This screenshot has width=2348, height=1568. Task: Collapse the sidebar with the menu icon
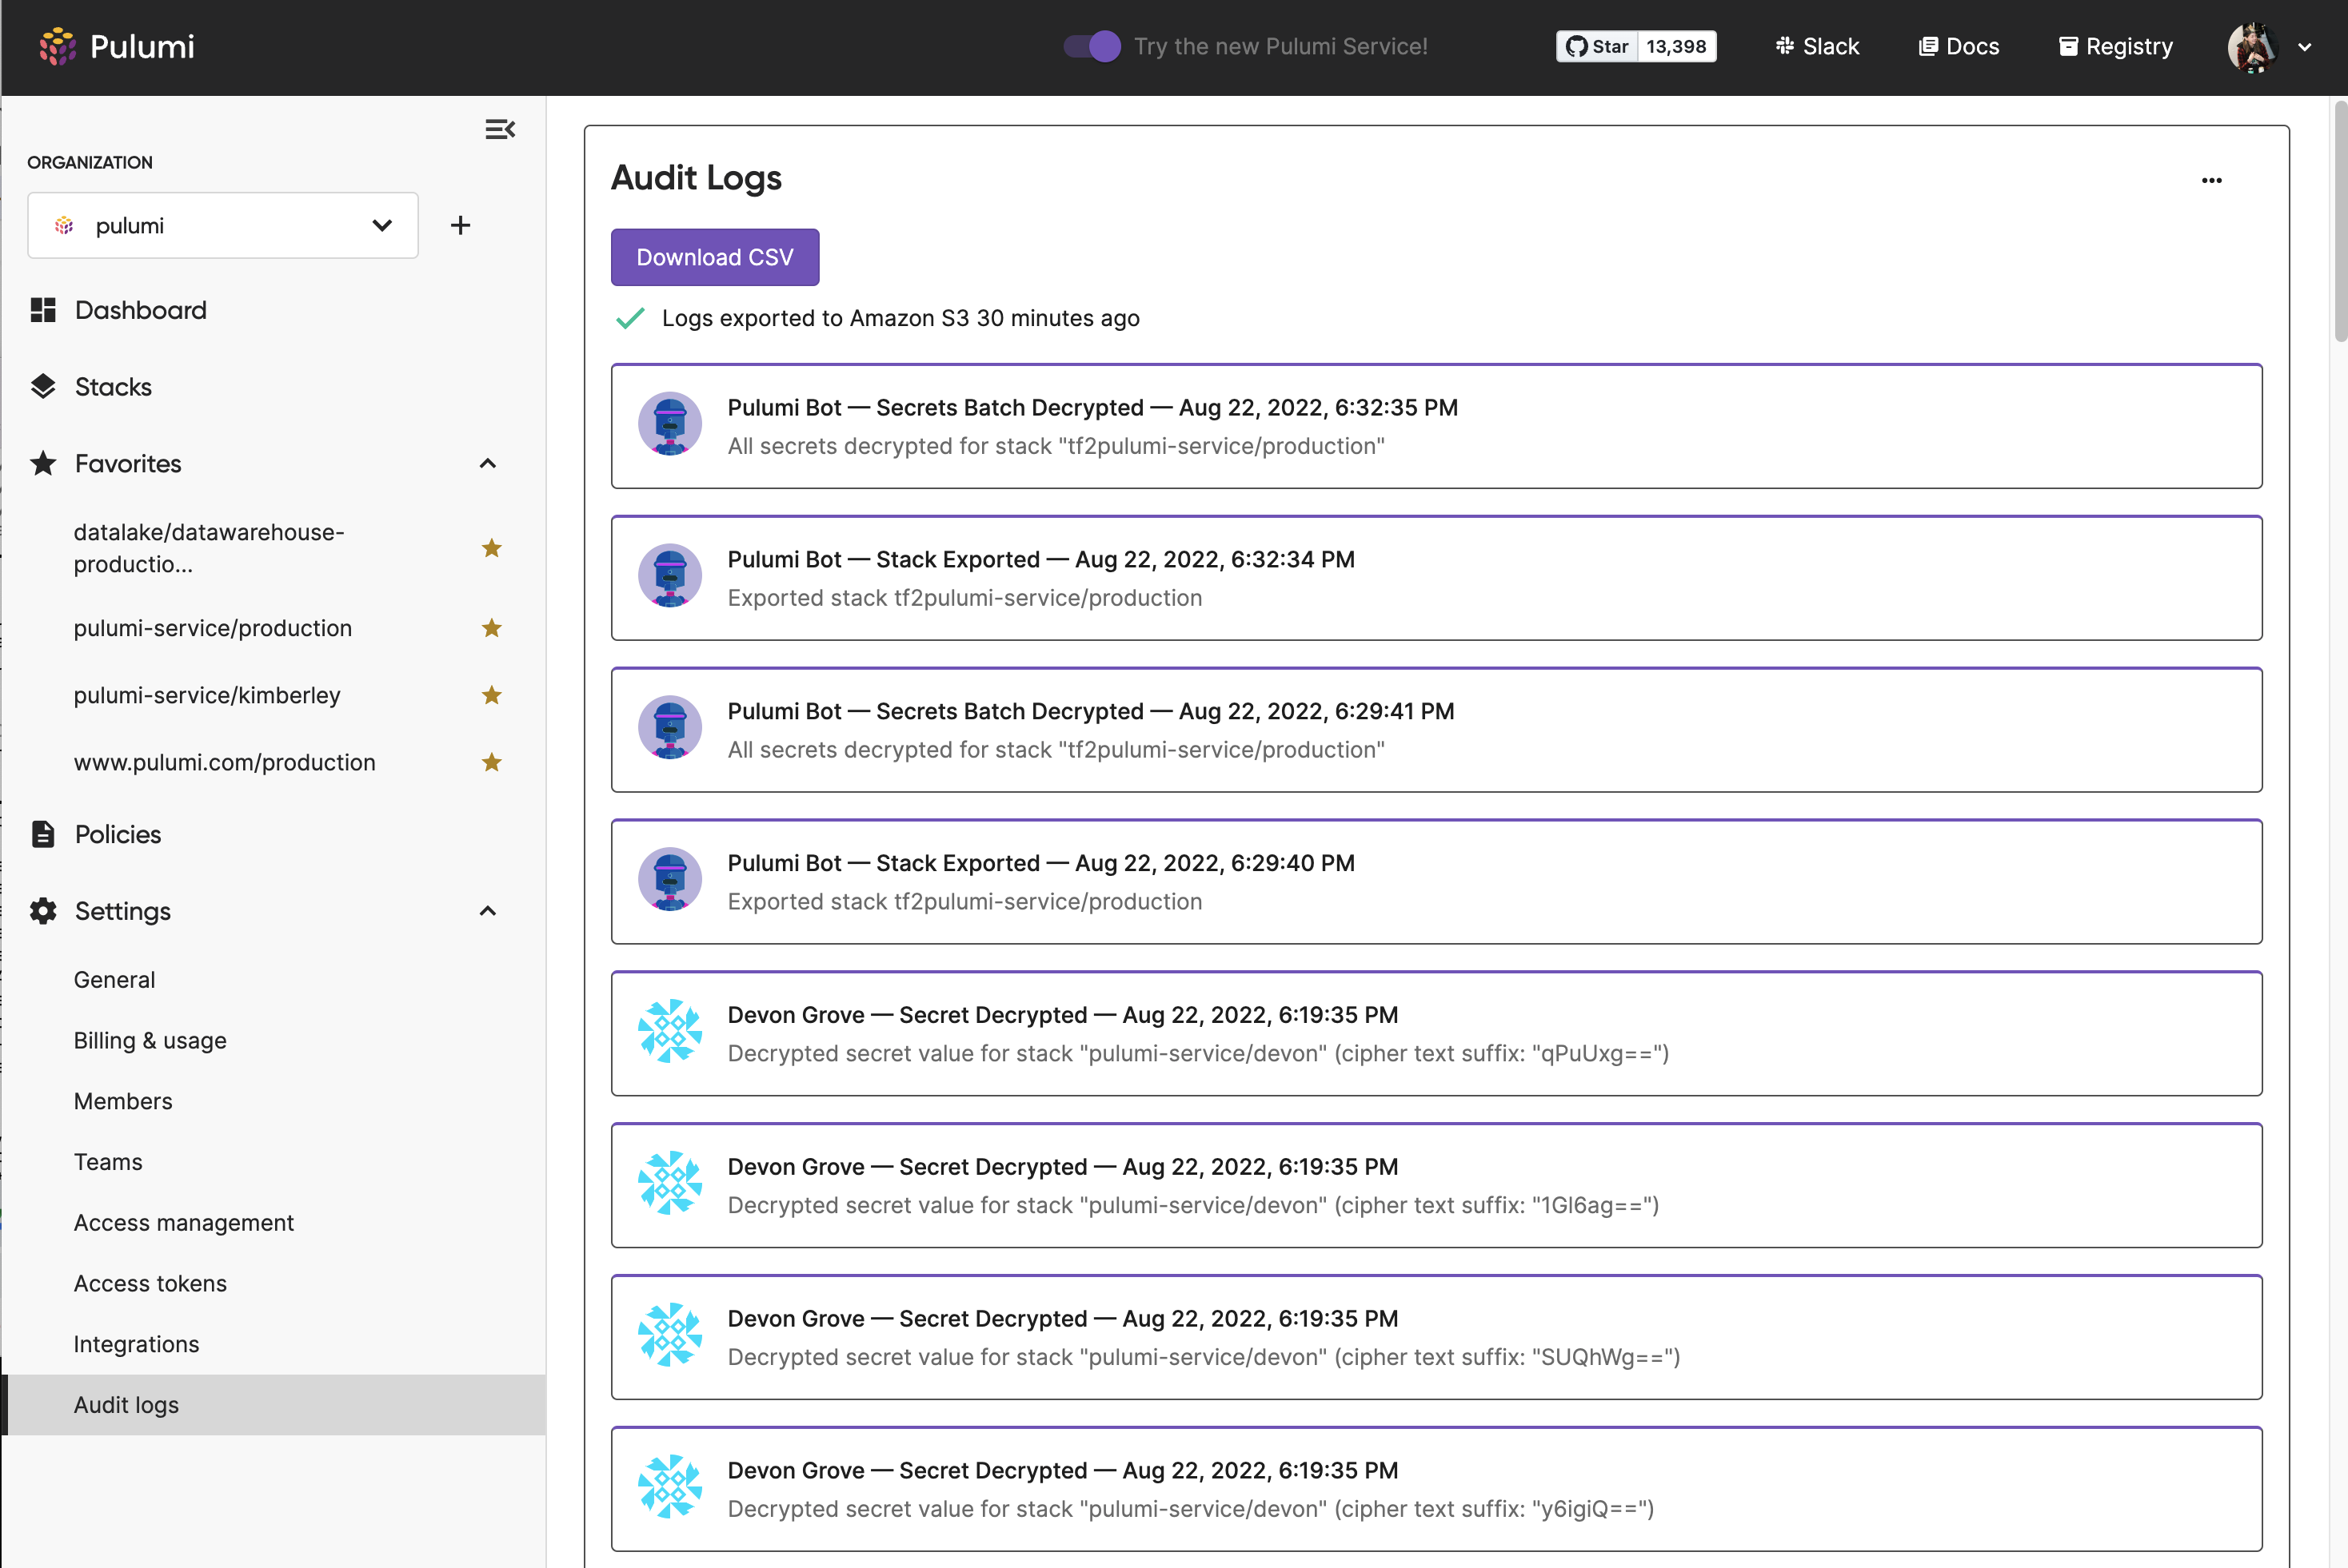500,129
